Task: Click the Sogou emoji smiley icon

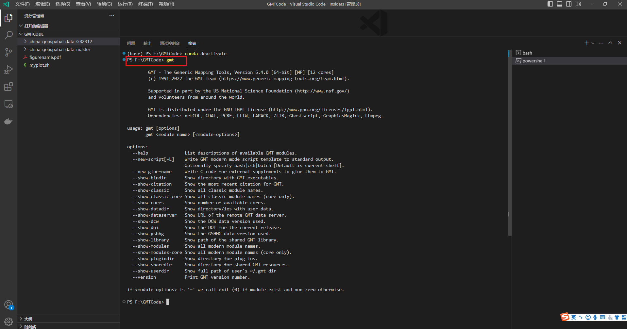Action: coord(588,317)
